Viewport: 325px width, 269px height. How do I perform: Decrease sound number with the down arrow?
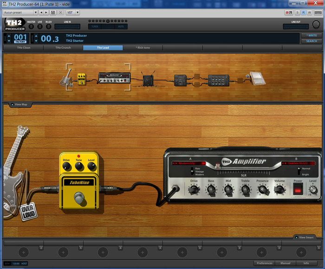pyautogui.click(x=36, y=41)
